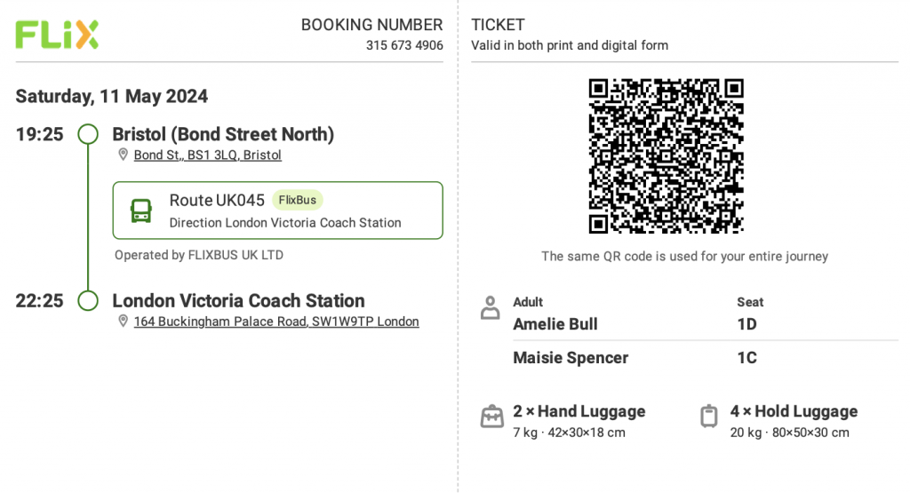Click the Bristol departure stop circle
The height and width of the screenshot is (493, 910).
click(88, 134)
